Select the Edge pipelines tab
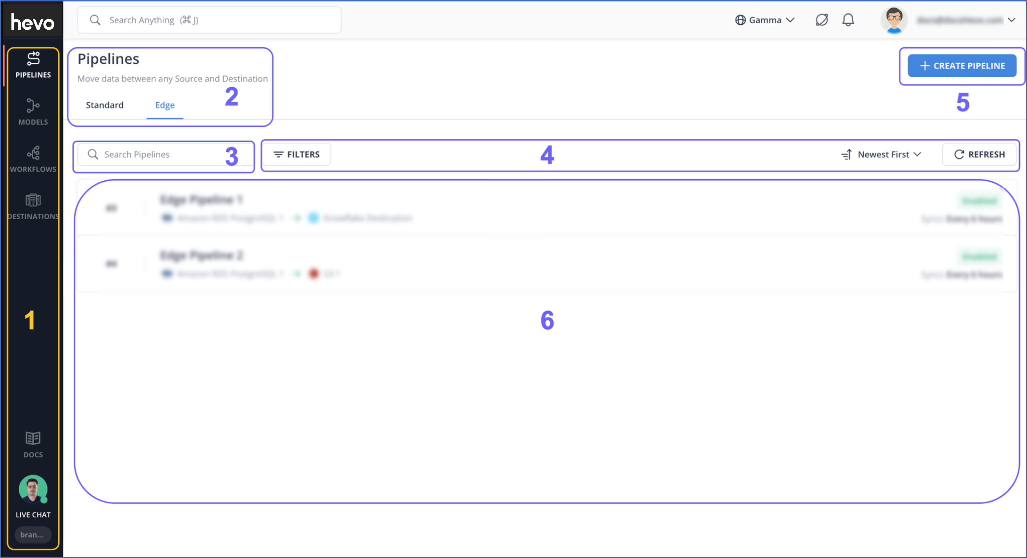Image resolution: width=1027 pixels, height=558 pixels. coord(164,105)
